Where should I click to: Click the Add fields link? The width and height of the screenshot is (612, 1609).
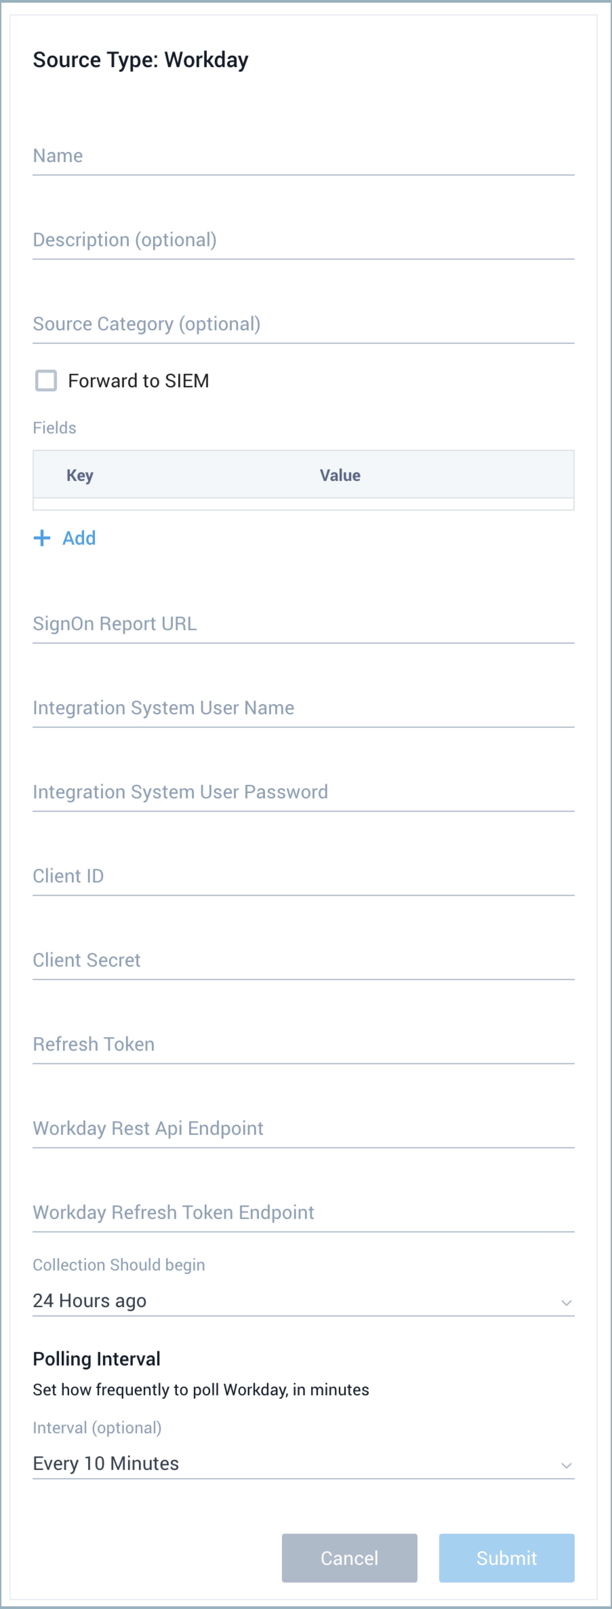point(79,538)
